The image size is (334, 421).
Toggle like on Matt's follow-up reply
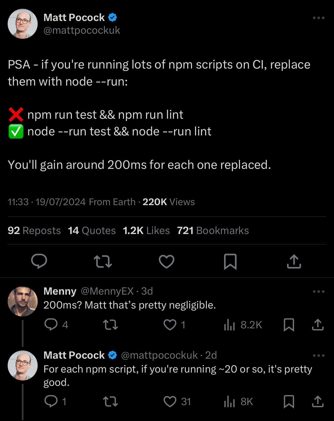point(170,401)
